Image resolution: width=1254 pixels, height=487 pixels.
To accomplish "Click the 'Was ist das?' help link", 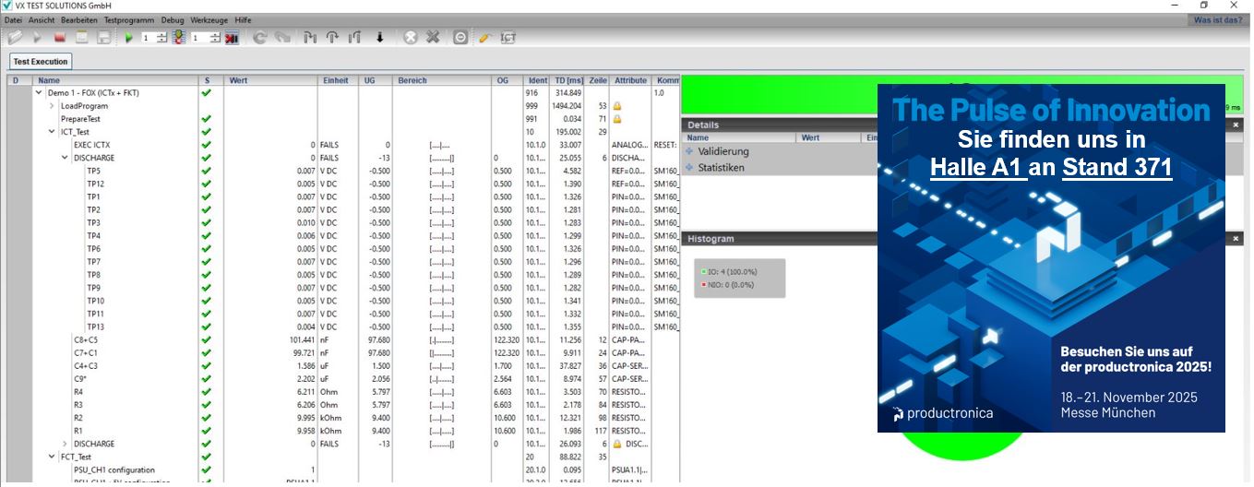I will [x=1218, y=19].
